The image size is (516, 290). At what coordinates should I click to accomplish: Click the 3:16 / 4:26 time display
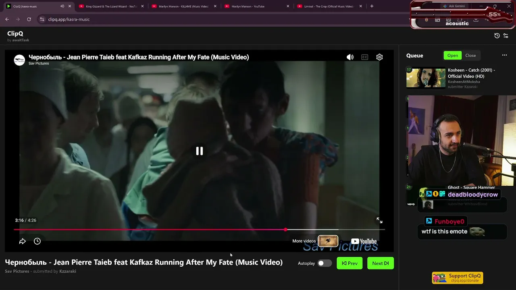pyautogui.click(x=25, y=220)
